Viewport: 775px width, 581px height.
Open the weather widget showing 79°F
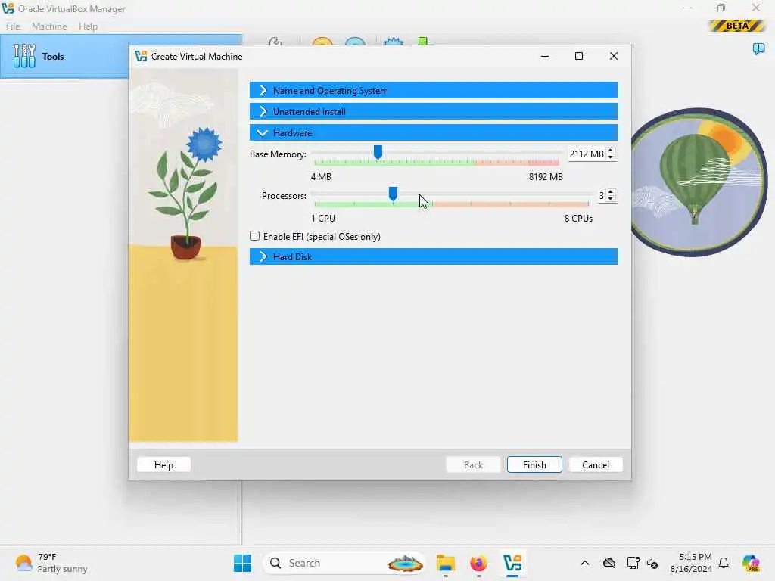tap(51, 563)
